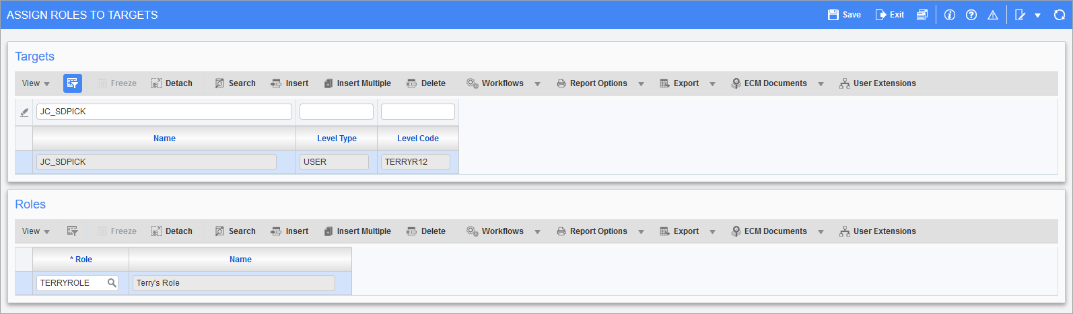Insert a new row in Roles

point(289,231)
